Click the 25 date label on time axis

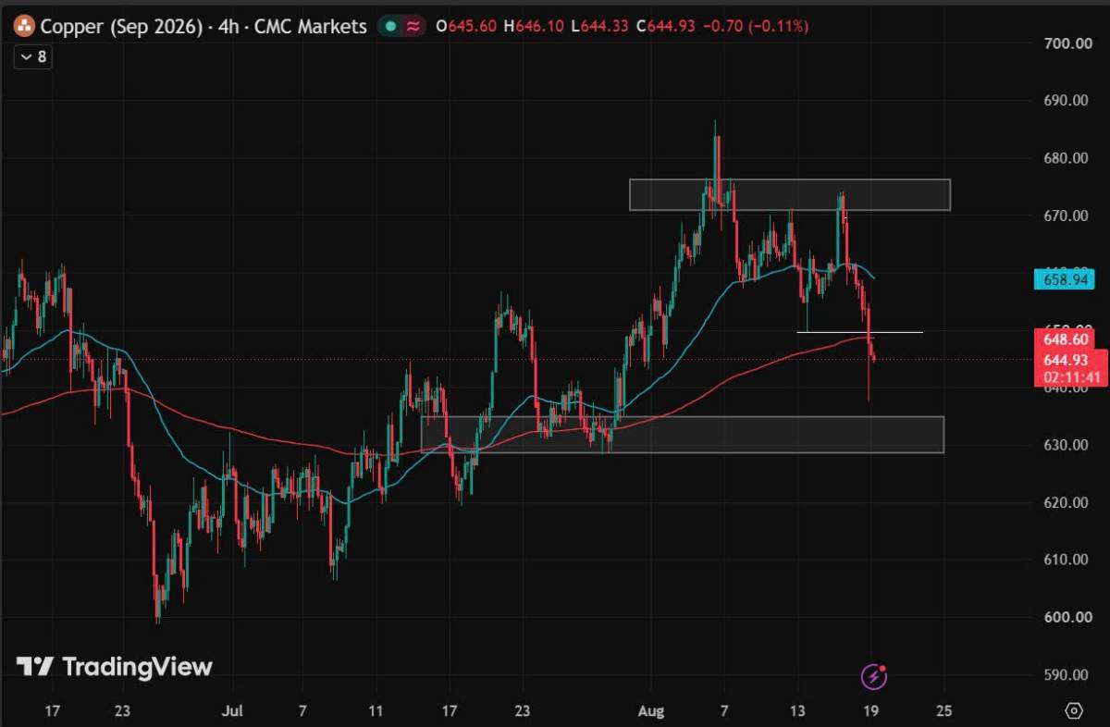pyautogui.click(x=944, y=710)
